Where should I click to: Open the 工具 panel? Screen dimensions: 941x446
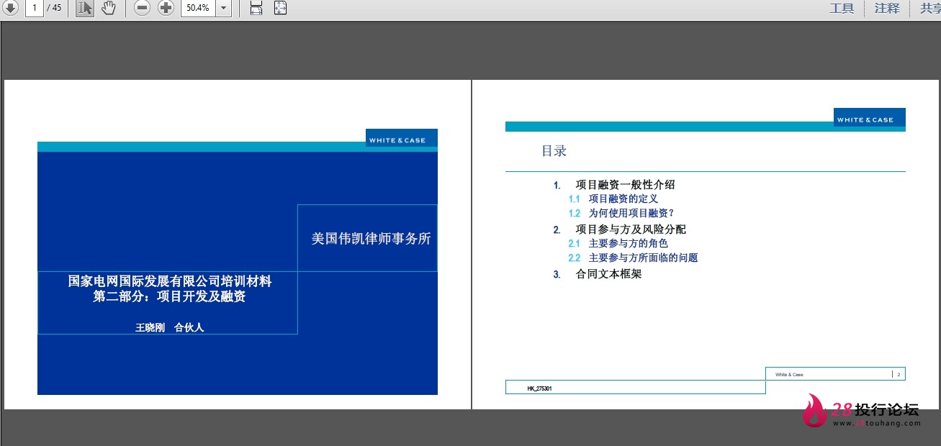click(842, 9)
